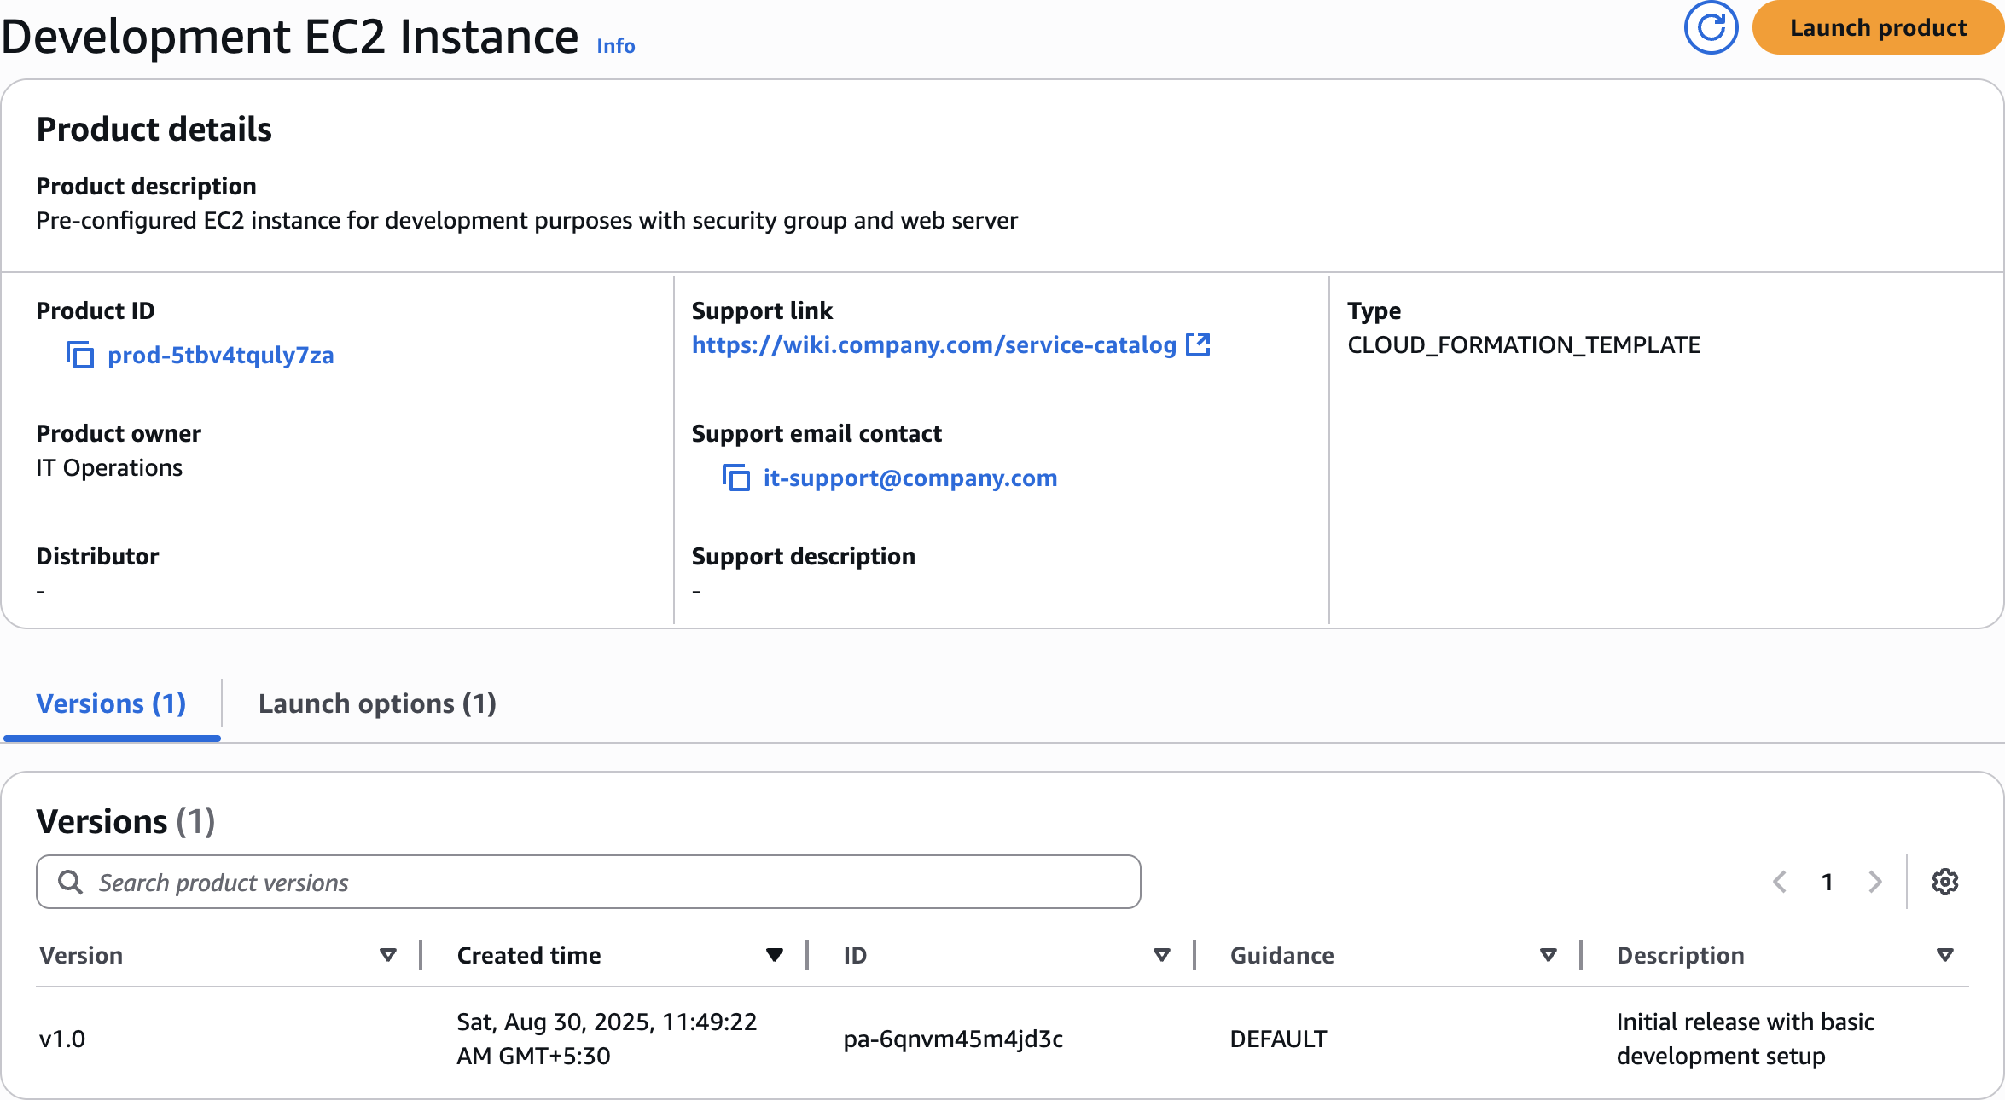Screen dimensions: 2005x1100
Task: Sort by ID column arrow
Action: click(x=1161, y=955)
